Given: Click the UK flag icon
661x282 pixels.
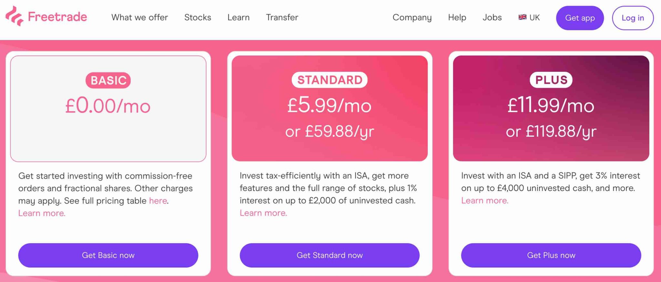Looking at the screenshot, I should coord(522,17).
